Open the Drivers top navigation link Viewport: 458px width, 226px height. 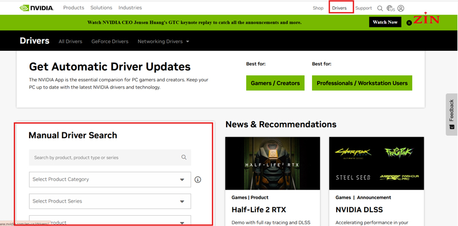click(x=339, y=8)
